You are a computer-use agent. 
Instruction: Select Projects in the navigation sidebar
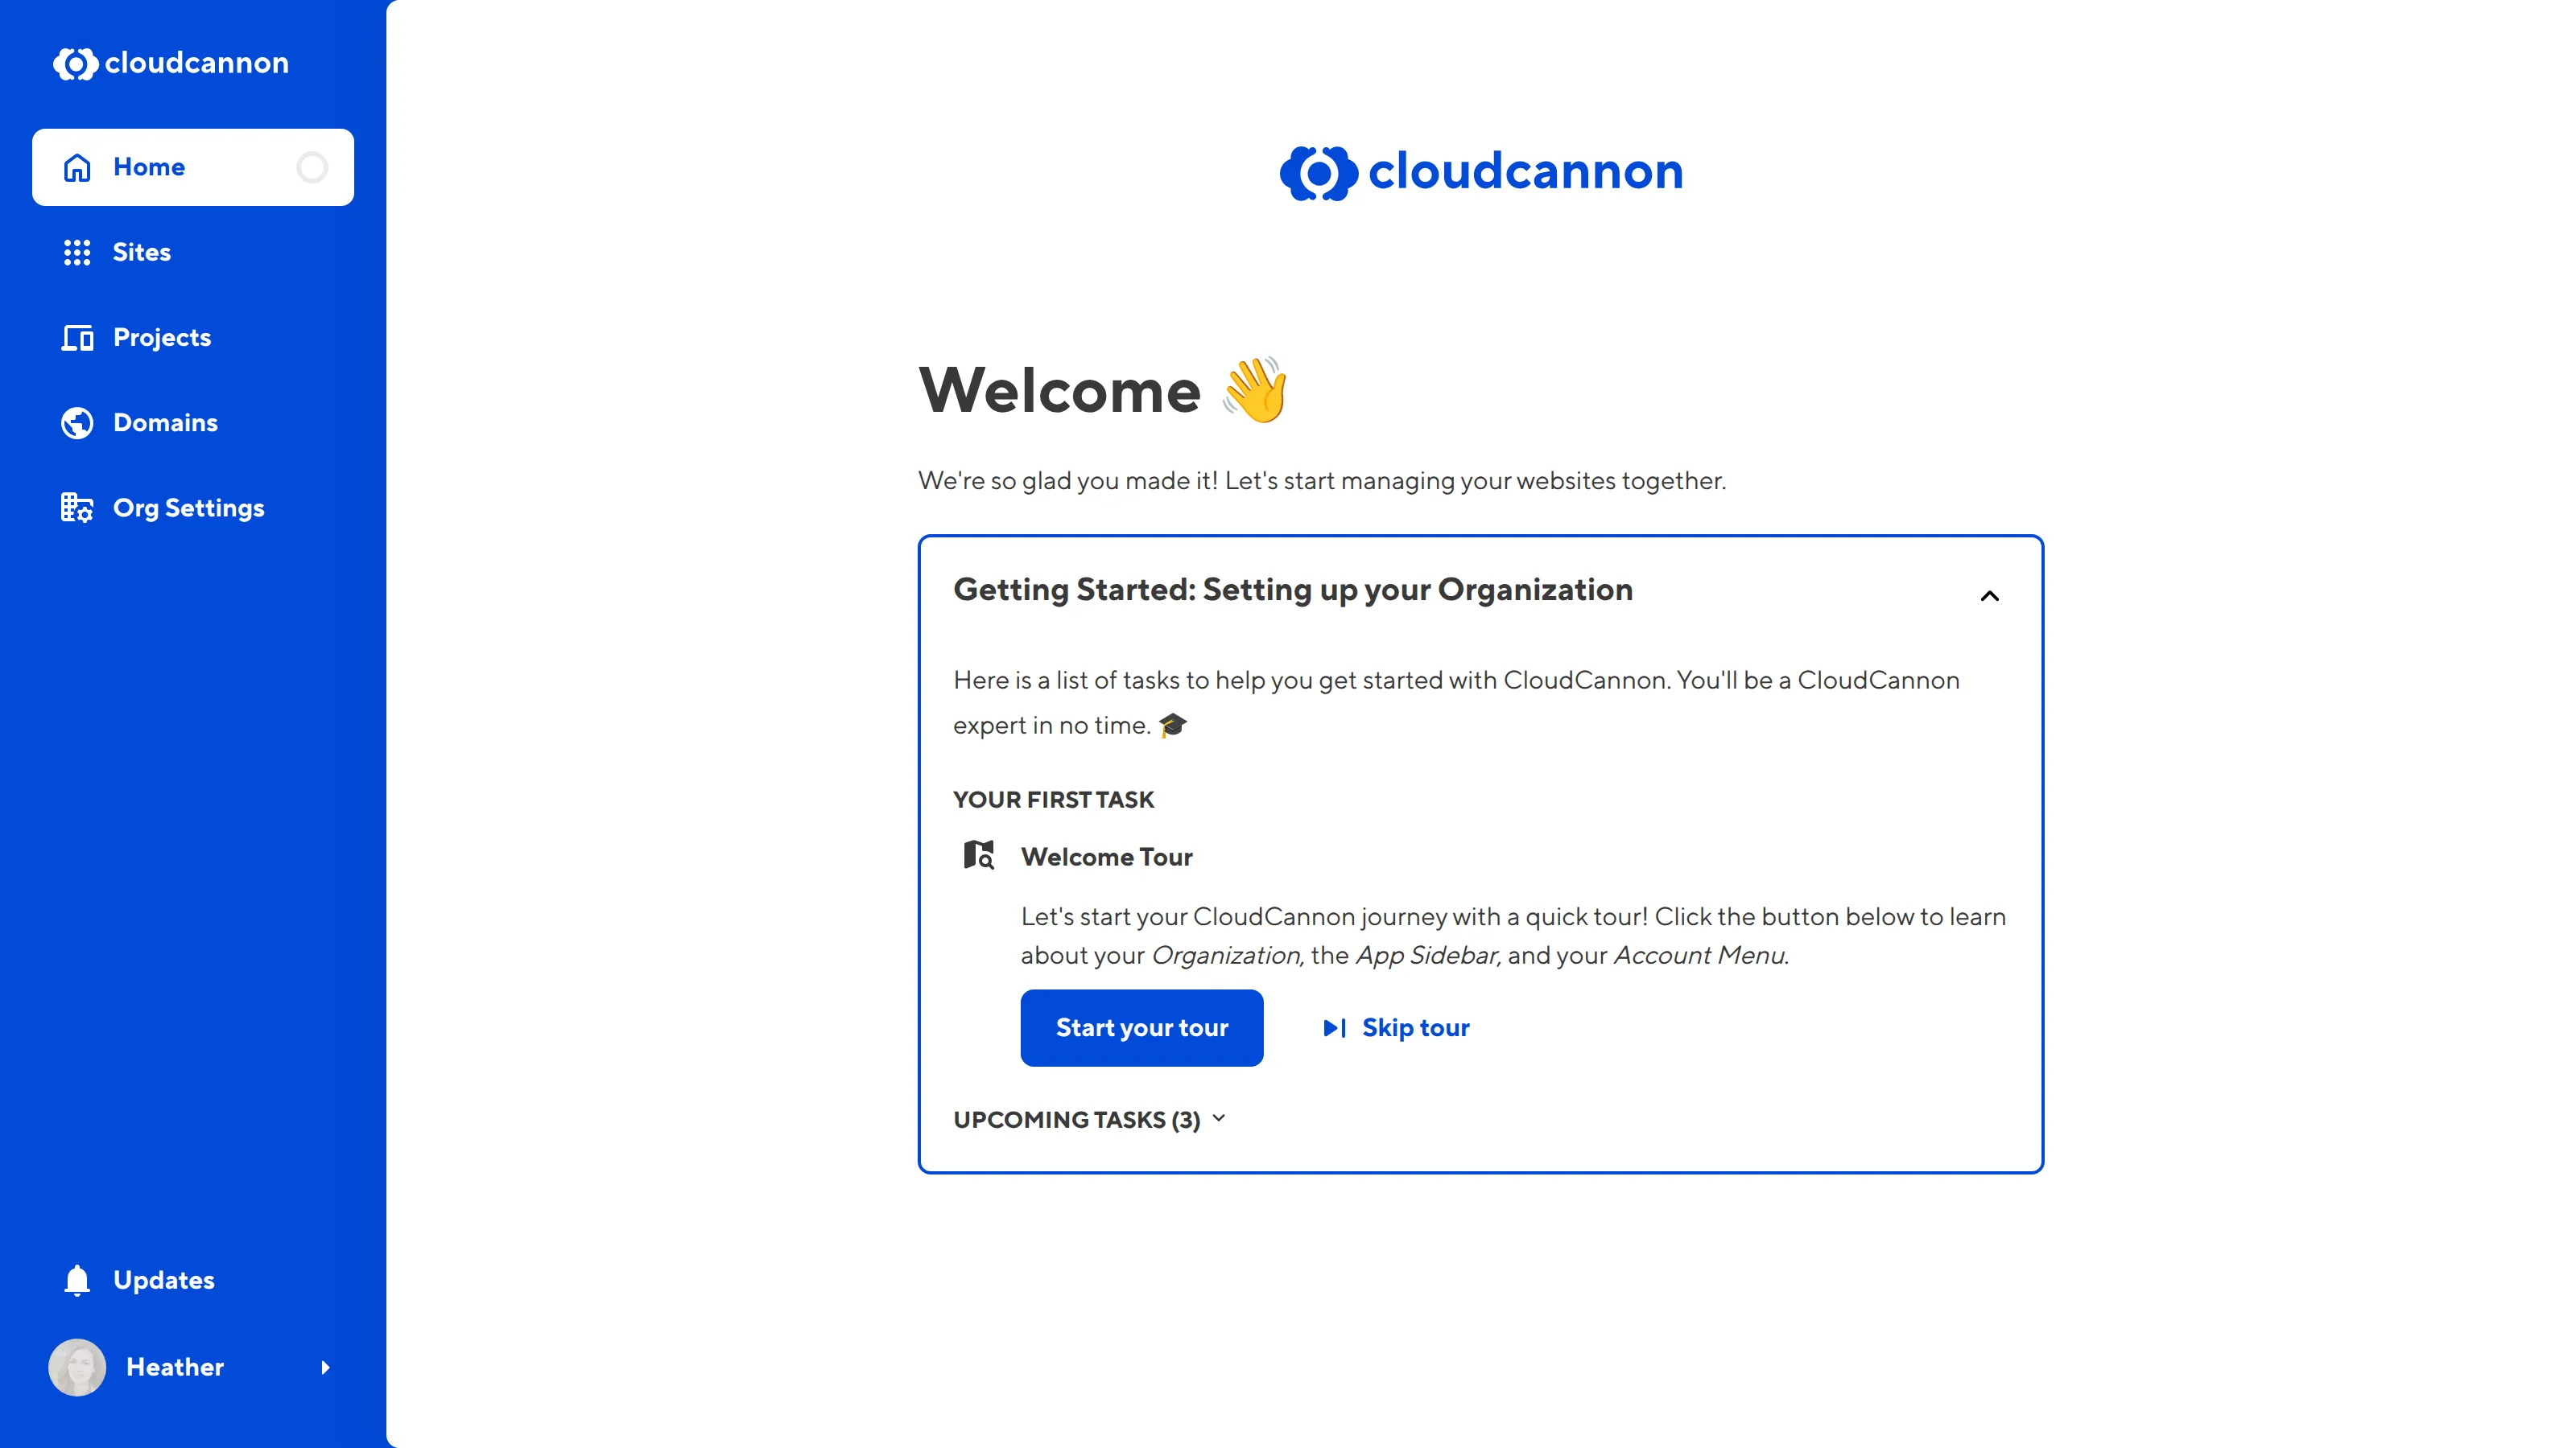pos(161,338)
